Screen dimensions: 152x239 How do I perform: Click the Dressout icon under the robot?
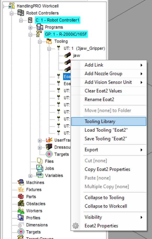click(49, 147)
